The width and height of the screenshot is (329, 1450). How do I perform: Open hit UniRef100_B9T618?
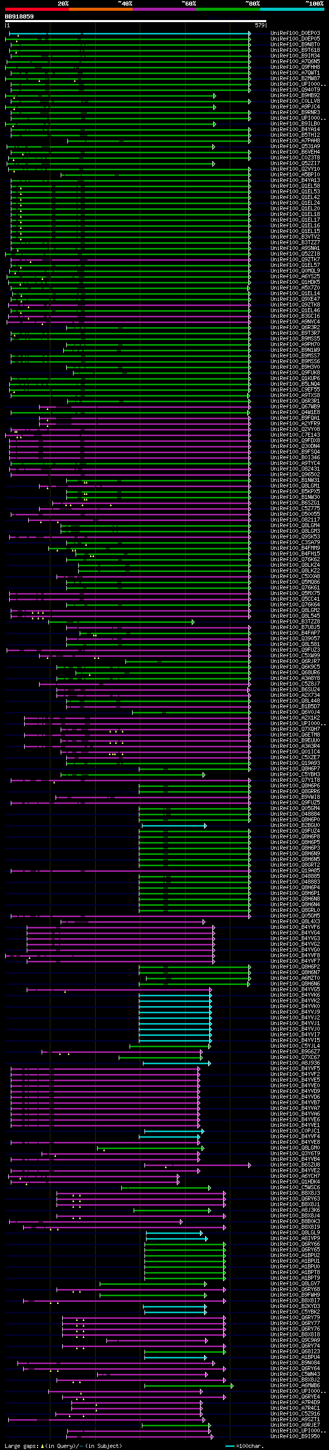pos(295,50)
